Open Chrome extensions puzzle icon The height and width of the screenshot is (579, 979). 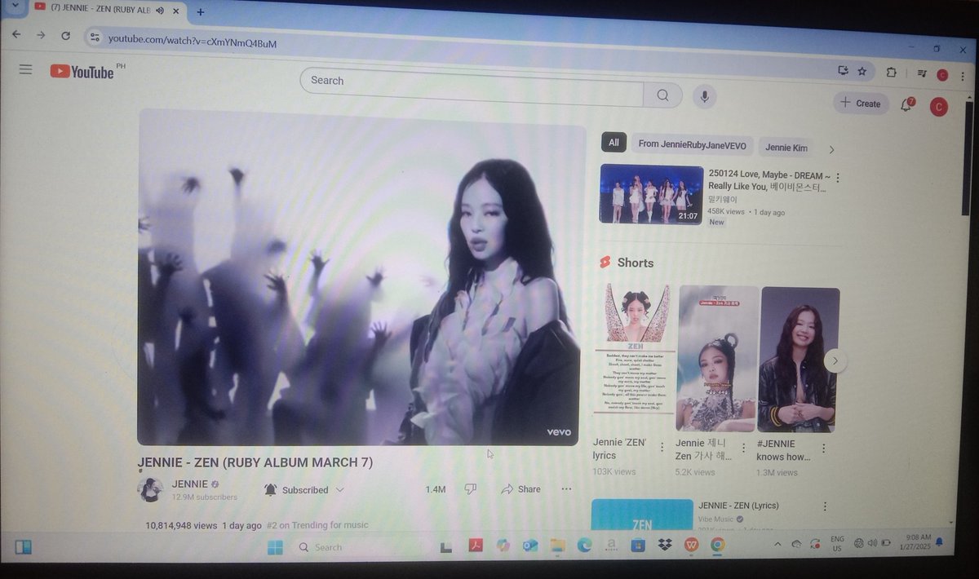892,72
